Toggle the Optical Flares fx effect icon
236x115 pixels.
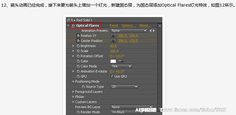click(73, 26)
